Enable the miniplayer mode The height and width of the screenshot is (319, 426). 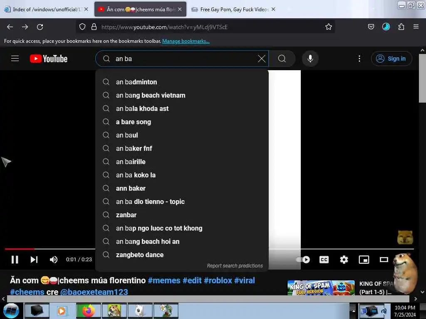364,260
